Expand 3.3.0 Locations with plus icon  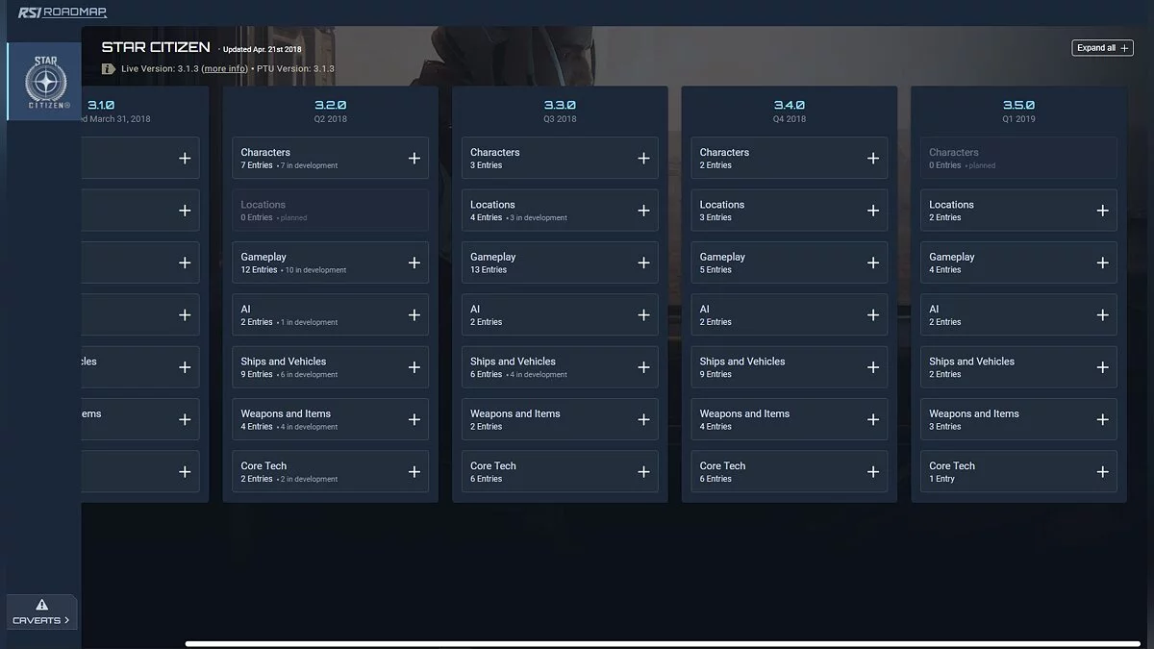click(x=644, y=211)
